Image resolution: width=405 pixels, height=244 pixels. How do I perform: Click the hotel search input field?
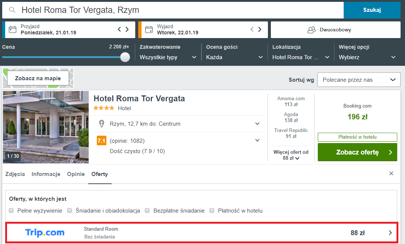(x=173, y=10)
